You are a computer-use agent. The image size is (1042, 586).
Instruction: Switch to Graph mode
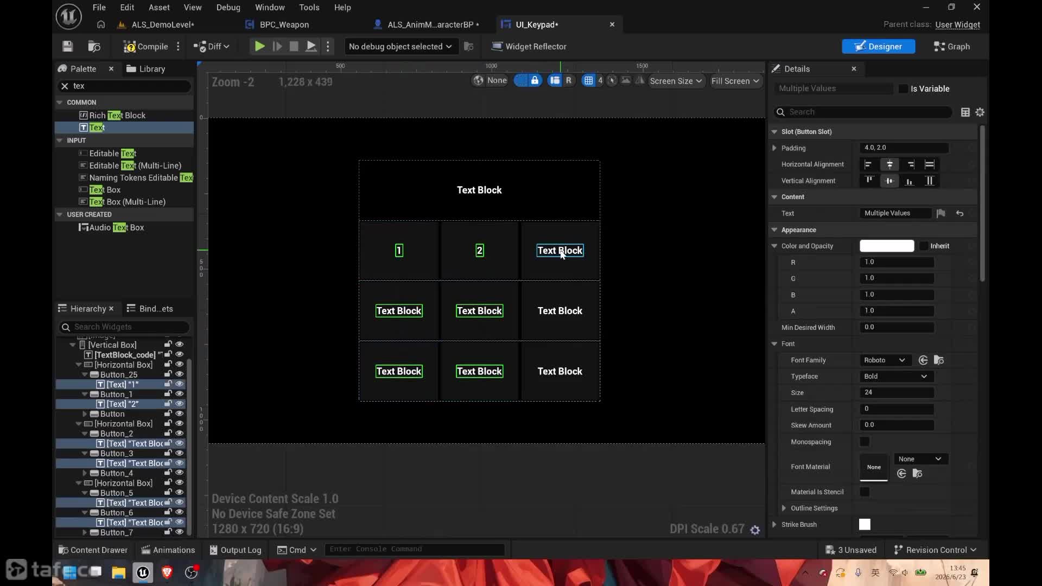(952, 47)
